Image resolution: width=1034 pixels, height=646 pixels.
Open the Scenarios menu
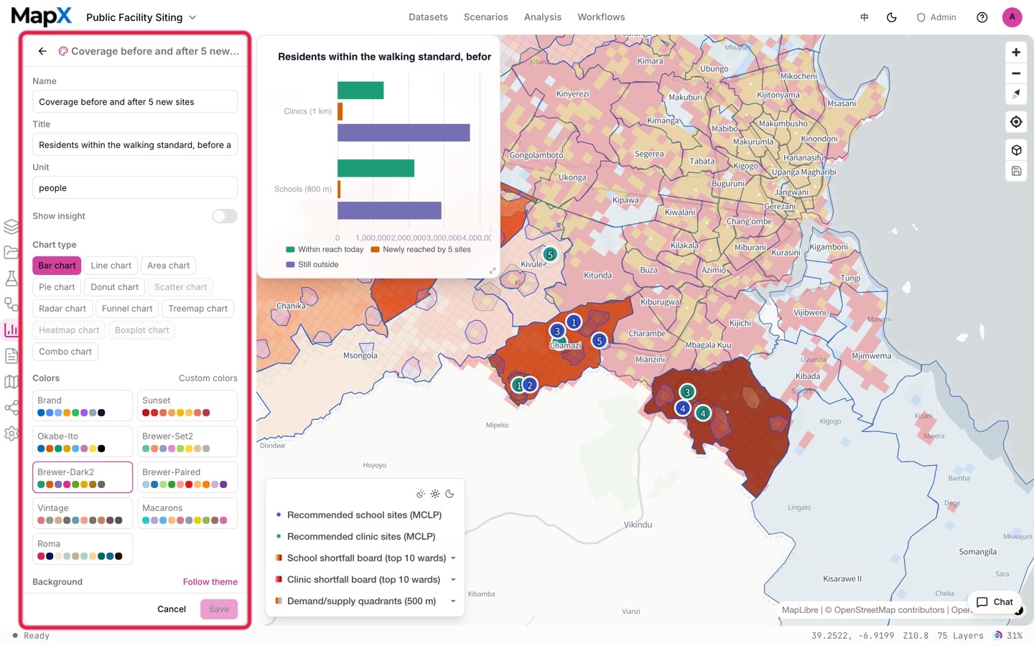tap(486, 17)
